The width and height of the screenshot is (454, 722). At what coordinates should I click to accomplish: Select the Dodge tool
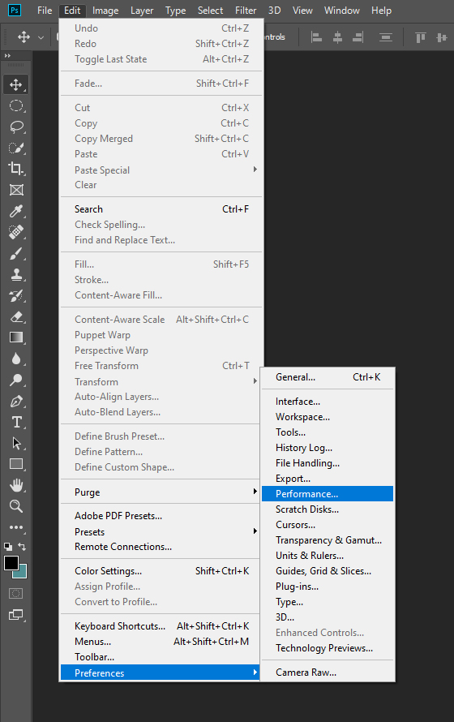[16, 380]
